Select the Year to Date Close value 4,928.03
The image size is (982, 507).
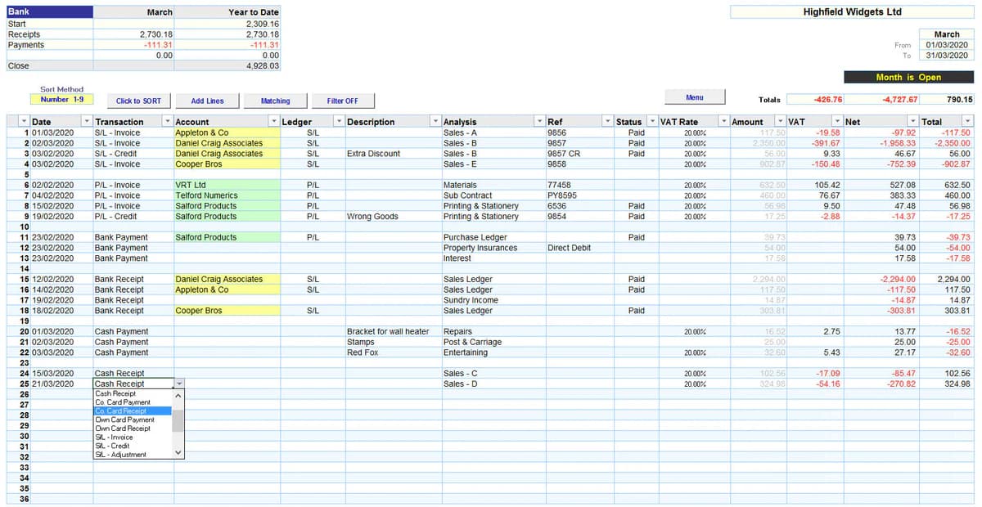227,65
